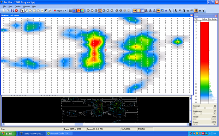
Task: Open the File menu
Action: pyautogui.click(x=4, y=7)
